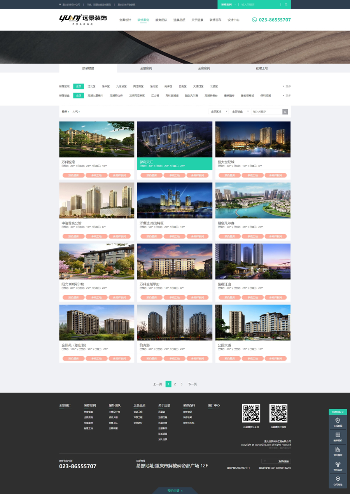Click 预约量房 button under 万科悦湾
350x494 pixels.
73,175
